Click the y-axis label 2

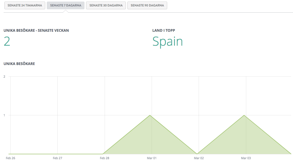click(x=4, y=76)
